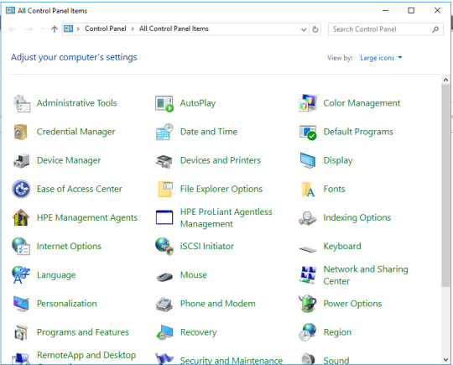Click the scrollbar up arrow
This screenshot has width=453, height=365.
point(445,80)
